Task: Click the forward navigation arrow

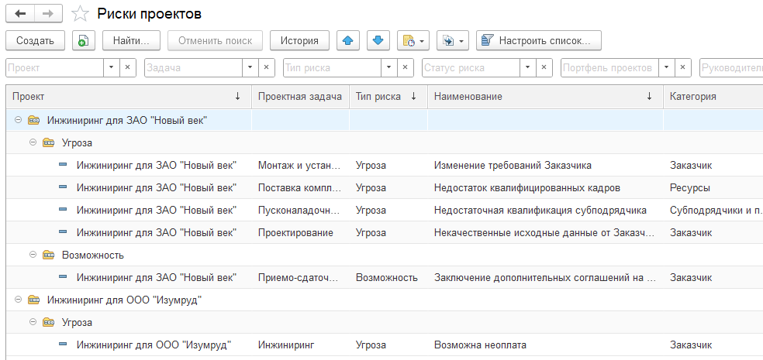Action: [48, 14]
